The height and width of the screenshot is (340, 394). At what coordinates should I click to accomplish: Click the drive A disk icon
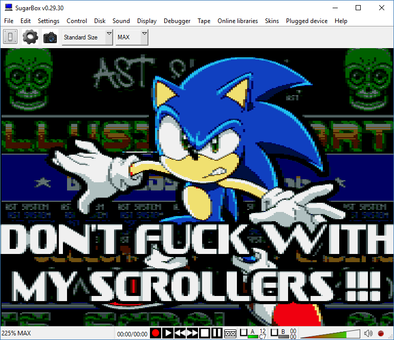[x=244, y=332]
